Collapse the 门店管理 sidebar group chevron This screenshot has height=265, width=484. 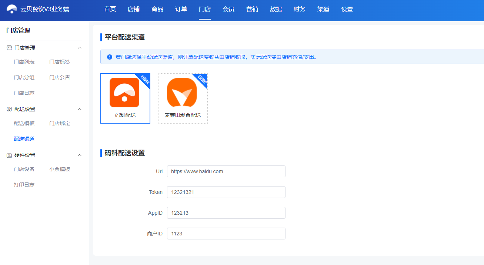click(80, 48)
